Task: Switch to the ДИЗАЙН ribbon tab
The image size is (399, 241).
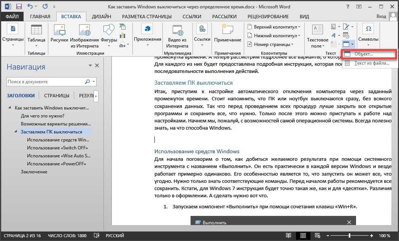Action: (101, 16)
